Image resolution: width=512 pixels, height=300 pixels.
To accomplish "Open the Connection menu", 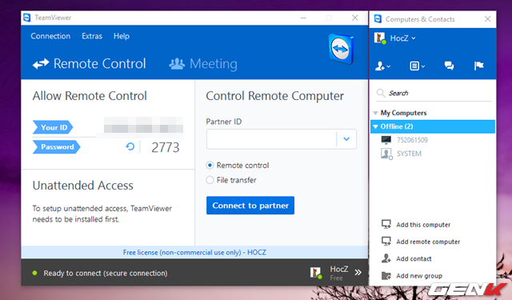I will click(50, 36).
